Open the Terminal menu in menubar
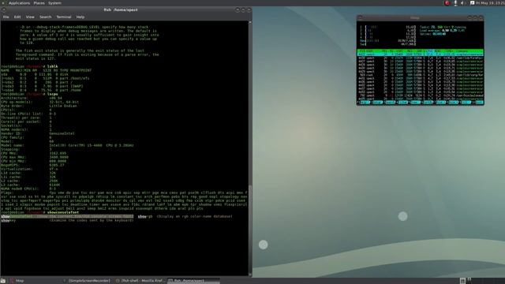The width and height of the screenshot is (505, 284). point(64,17)
